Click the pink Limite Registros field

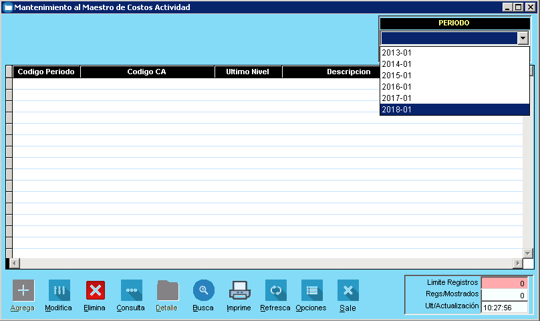coord(504,283)
